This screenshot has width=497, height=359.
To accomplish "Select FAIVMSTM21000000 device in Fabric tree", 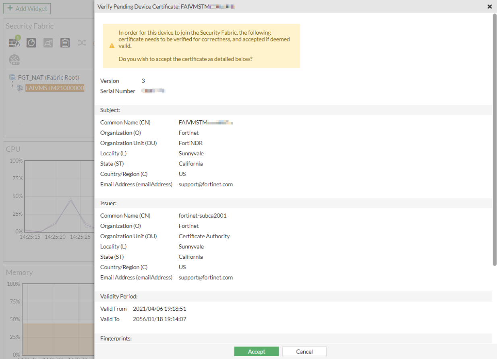I will pyautogui.click(x=55, y=88).
